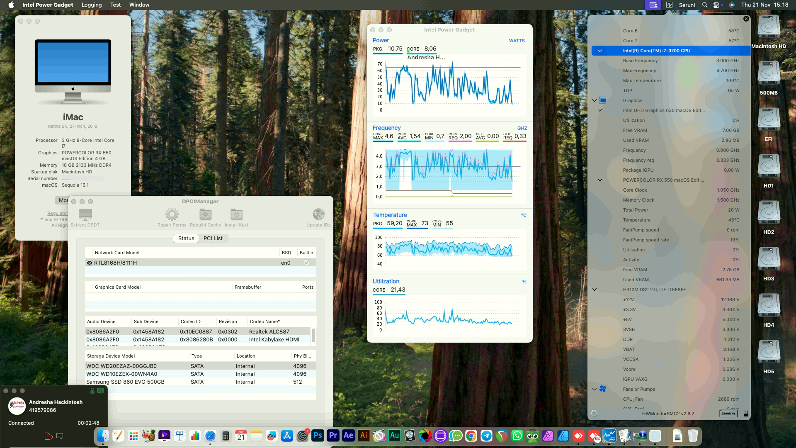Collapse POWERCOLOR RX 550 macOS Edition subsection

click(x=599, y=180)
